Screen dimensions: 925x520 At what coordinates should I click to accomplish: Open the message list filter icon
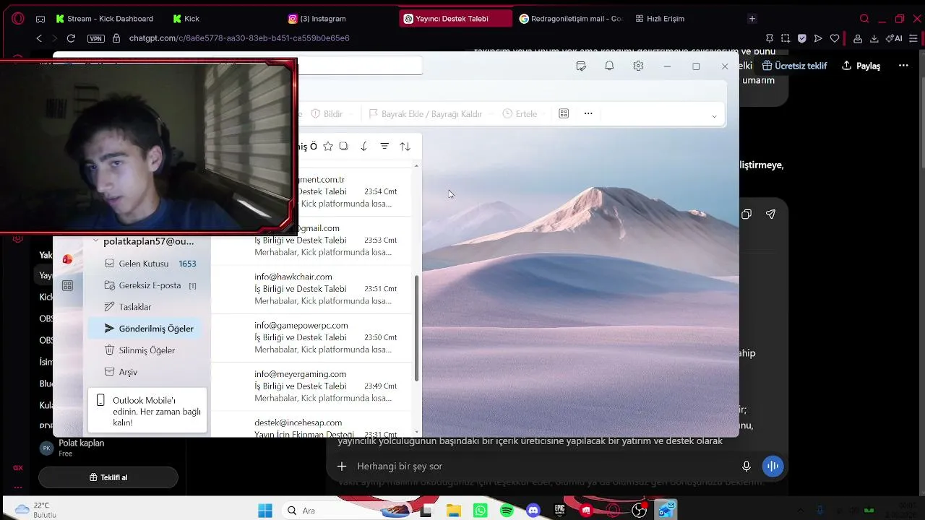click(x=384, y=147)
